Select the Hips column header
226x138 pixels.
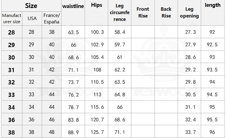[97, 5]
